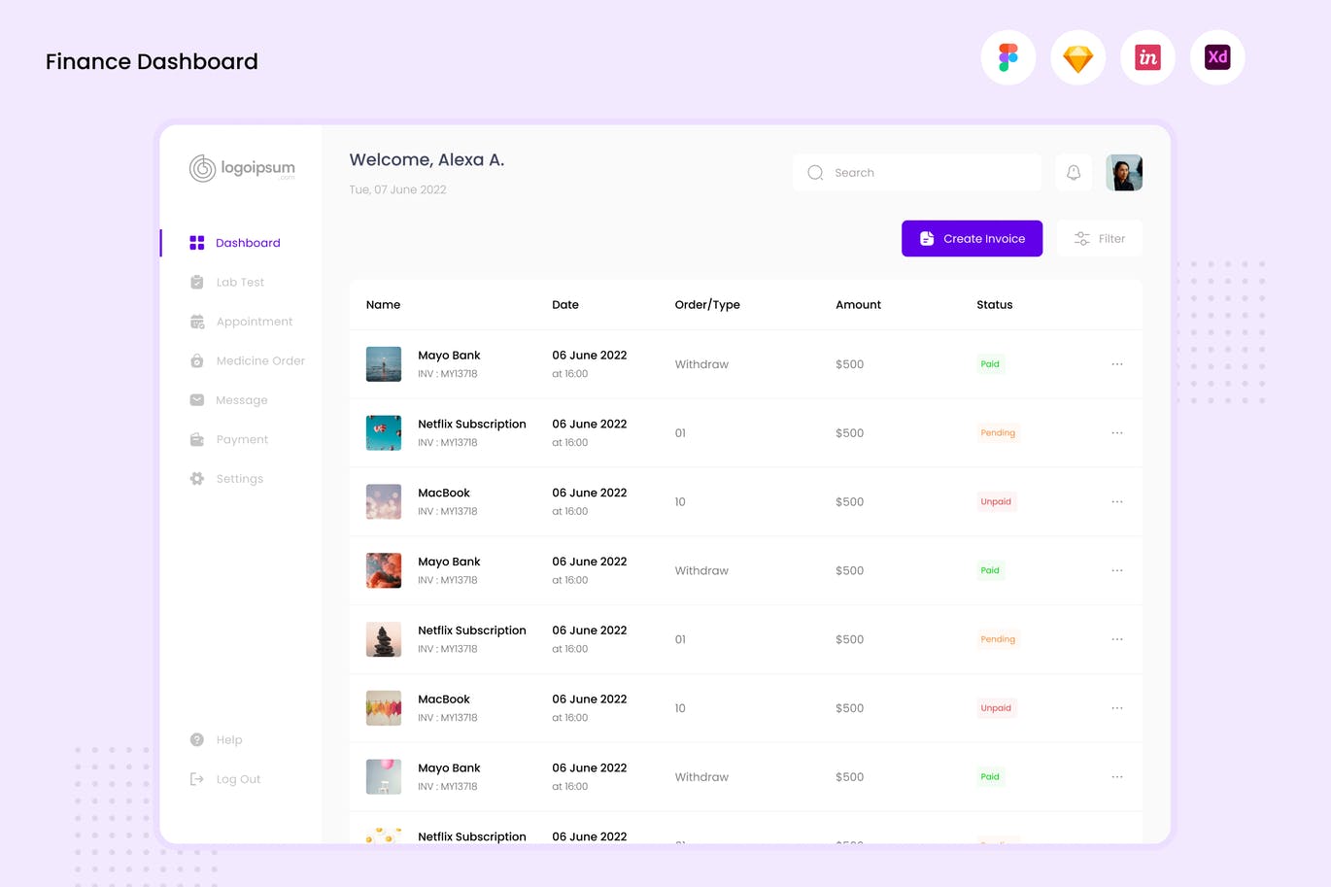
Task: Open more options for first Mayo Bank row
Action: pyautogui.click(x=1117, y=364)
